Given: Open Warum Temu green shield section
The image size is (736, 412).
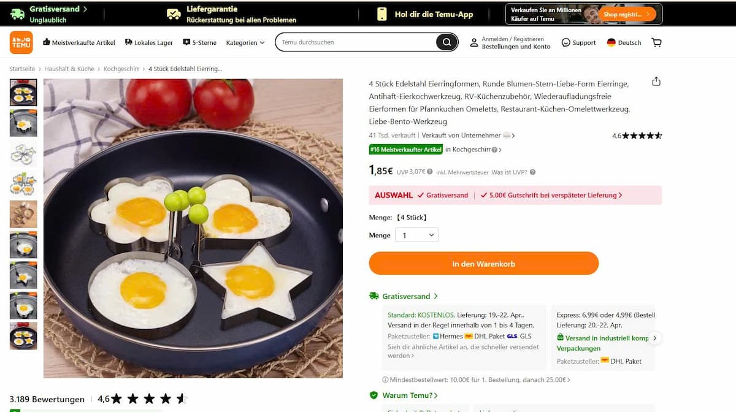Looking at the screenshot, I should point(405,395).
